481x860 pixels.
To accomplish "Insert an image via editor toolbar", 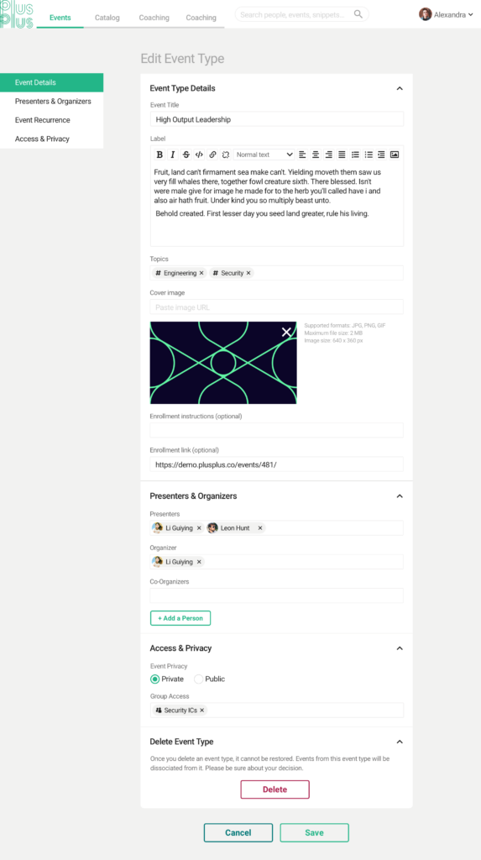I will coord(395,155).
